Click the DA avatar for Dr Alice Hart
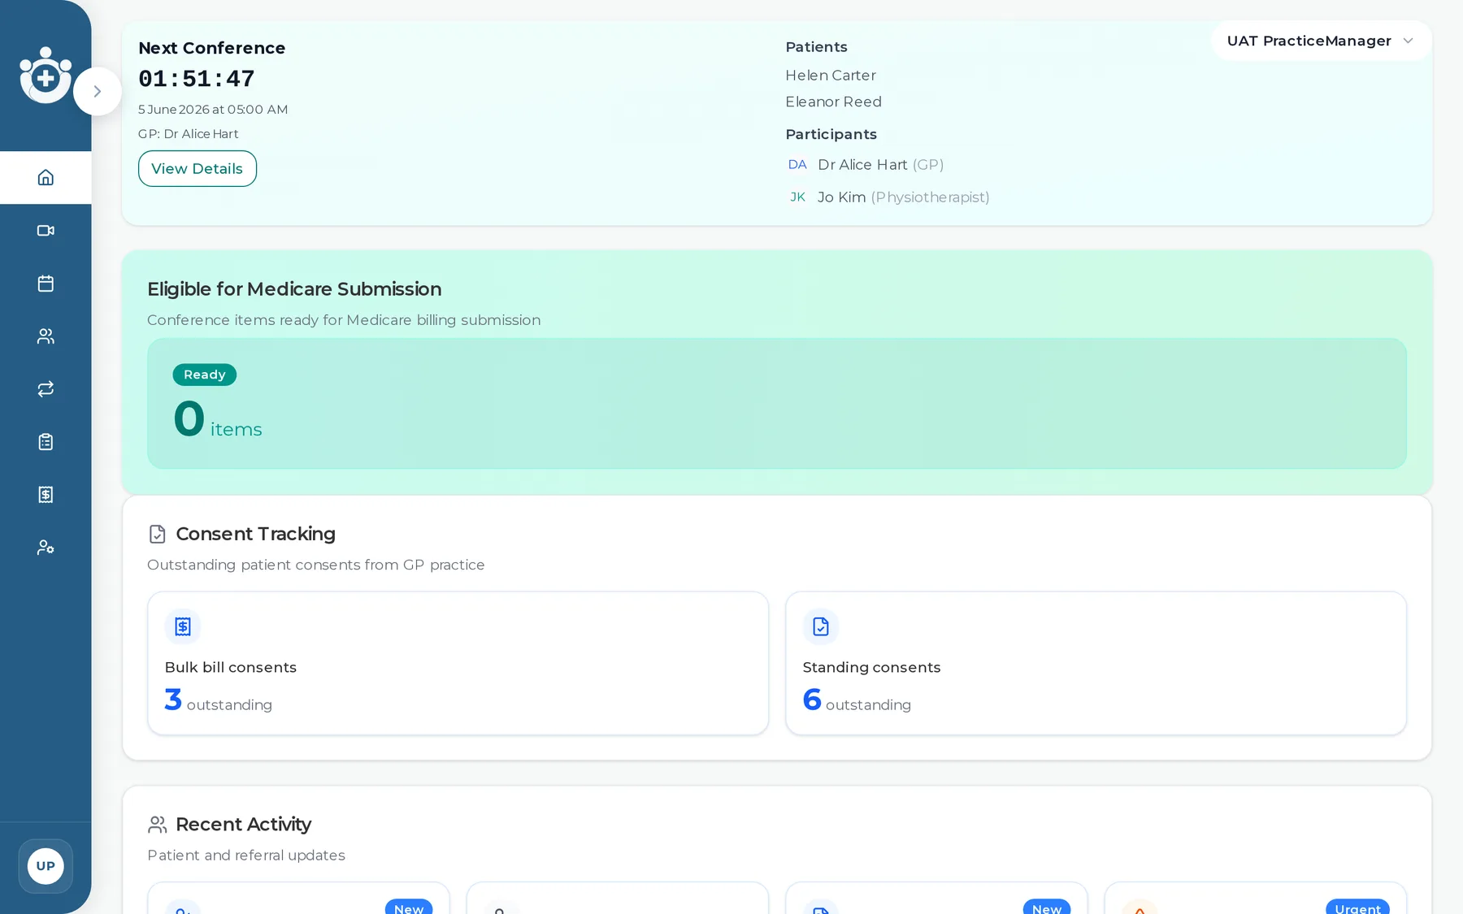 pyautogui.click(x=797, y=165)
